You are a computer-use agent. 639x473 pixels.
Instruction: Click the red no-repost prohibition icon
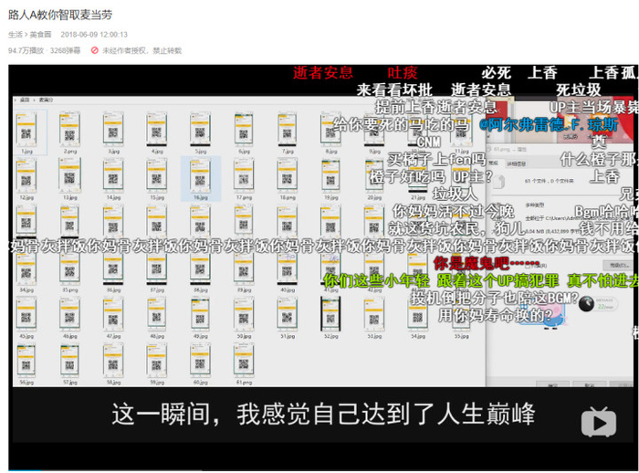point(95,50)
